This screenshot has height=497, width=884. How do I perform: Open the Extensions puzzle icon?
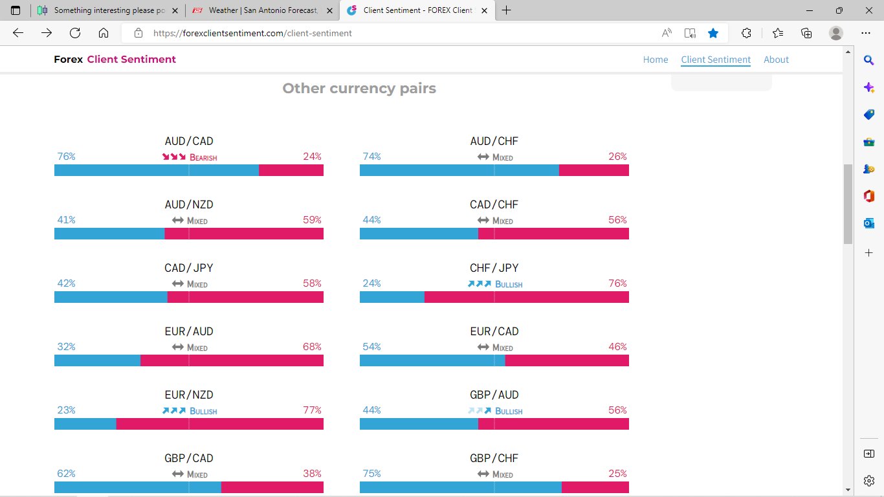[x=746, y=33]
